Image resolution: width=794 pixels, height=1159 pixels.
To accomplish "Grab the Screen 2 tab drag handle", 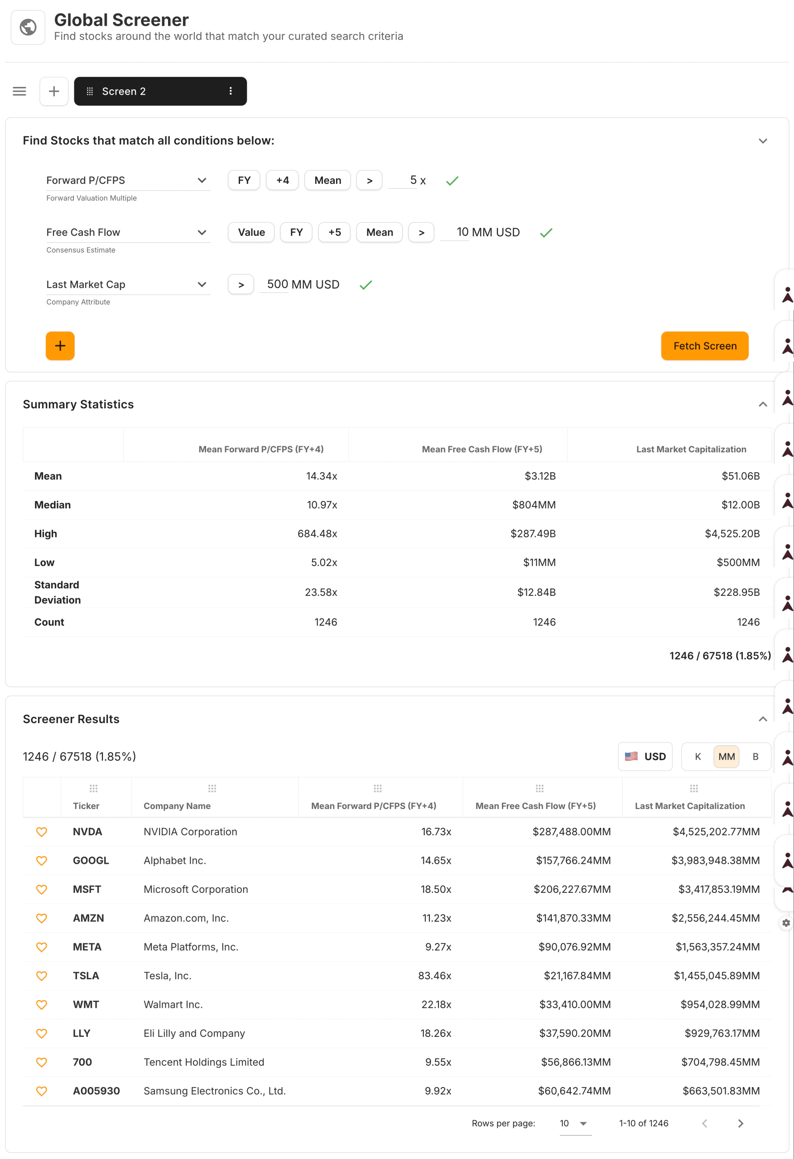I will click(90, 91).
